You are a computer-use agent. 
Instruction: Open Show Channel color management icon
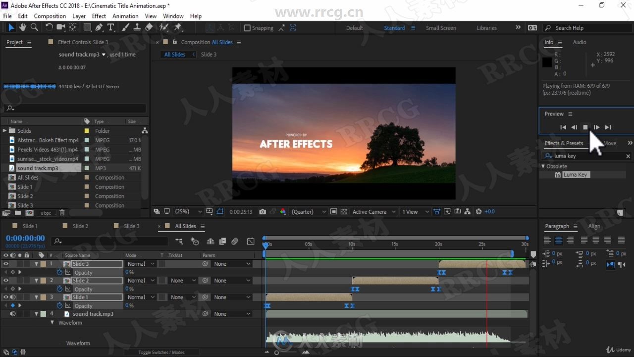pos(283,212)
